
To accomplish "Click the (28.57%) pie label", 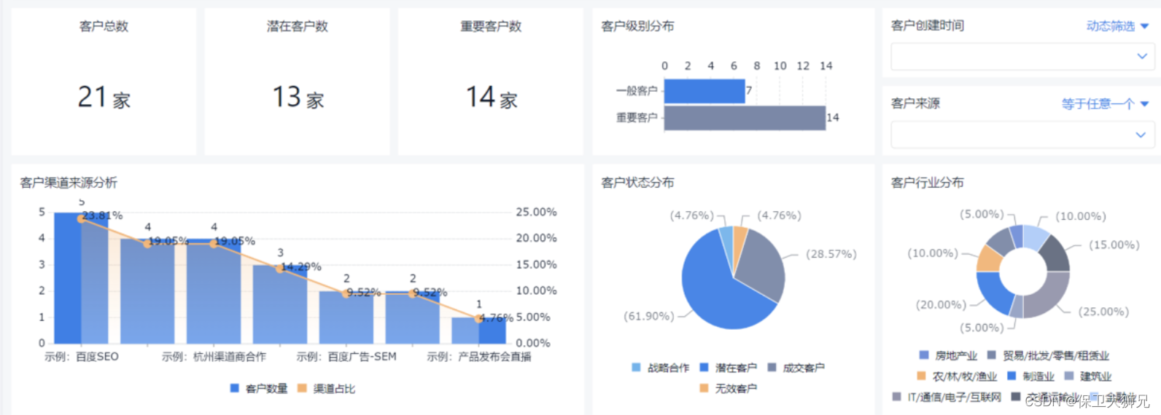I will (x=831, y=254).
